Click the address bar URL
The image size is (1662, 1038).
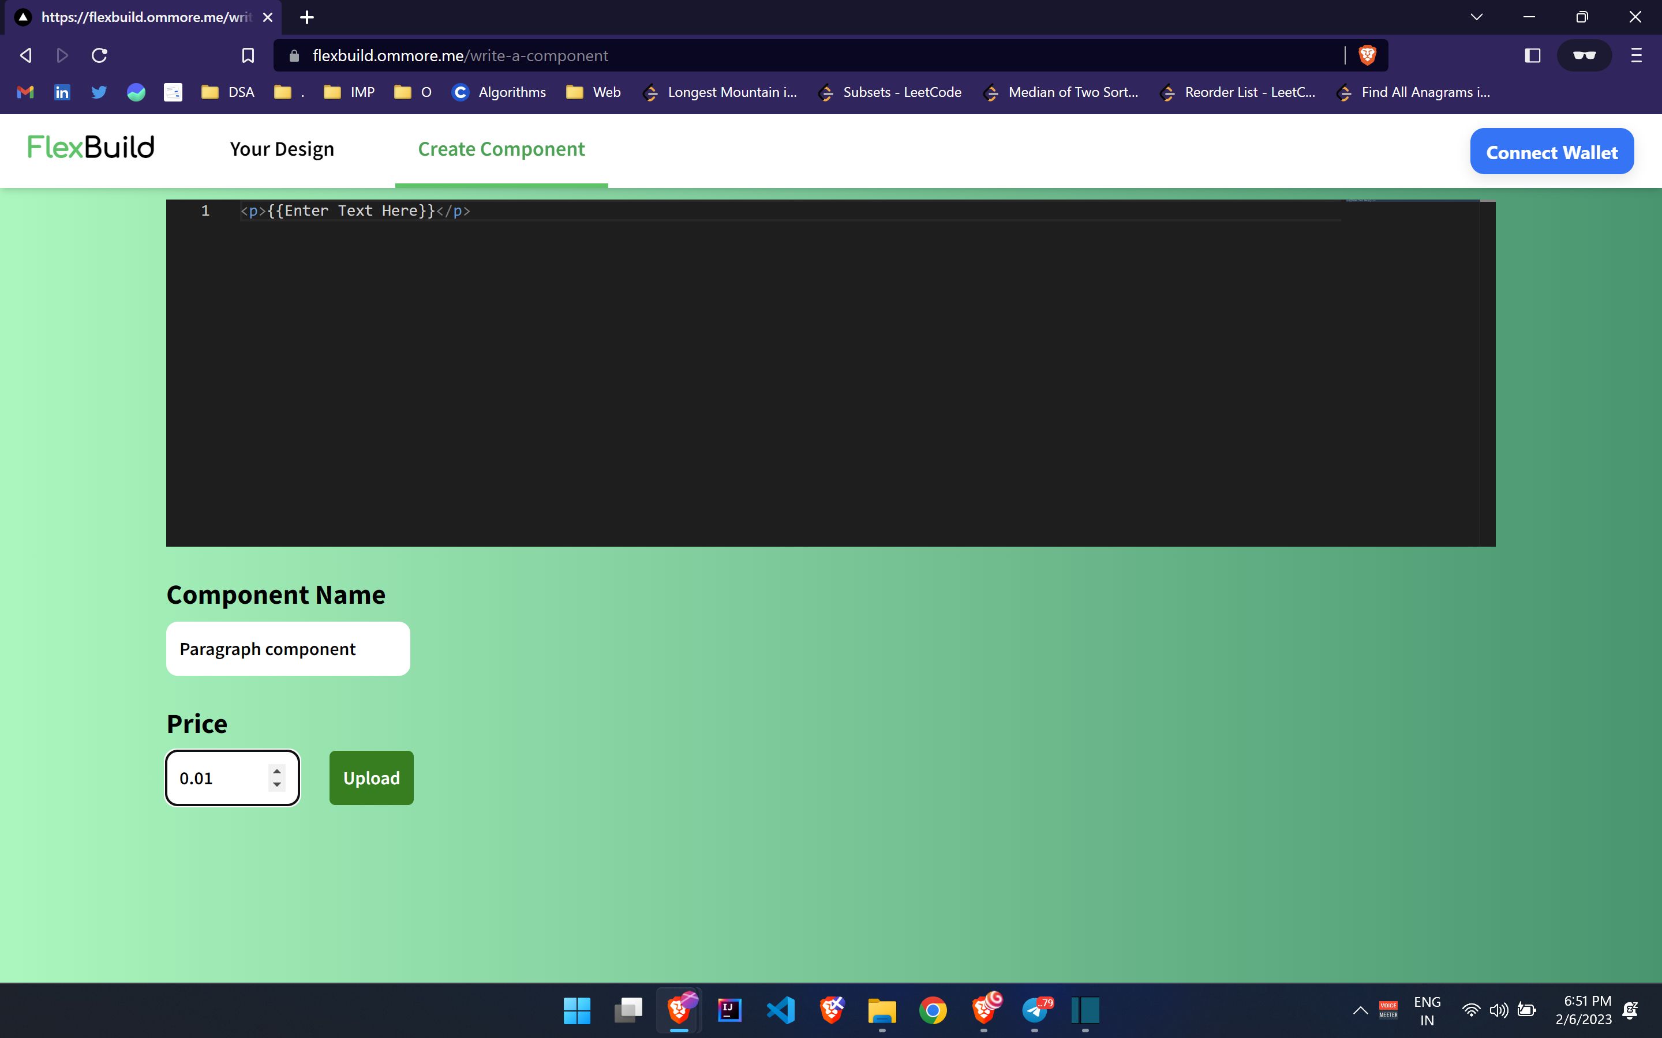pos(460,55)
